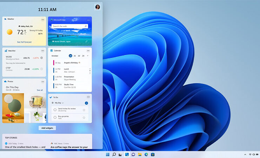The image size is (260, 158).
Task: Select October 23 in Calendar widget
Action: coord(83,56)
